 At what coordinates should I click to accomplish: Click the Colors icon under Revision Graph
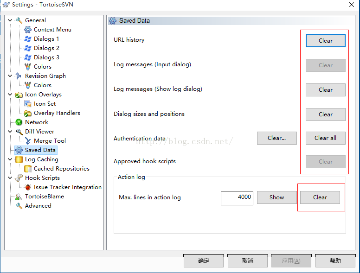pyautogui.click(x=28, y=85)
